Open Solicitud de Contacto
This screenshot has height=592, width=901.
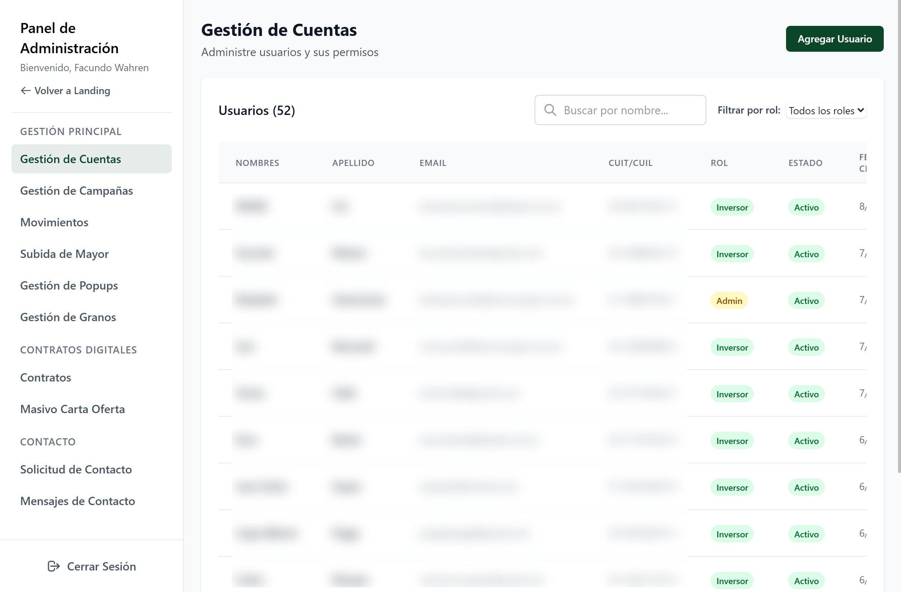[76, 470]
